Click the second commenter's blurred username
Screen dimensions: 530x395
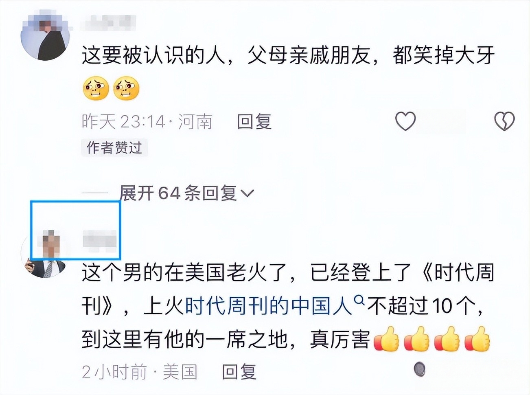(x=100, y=239)
